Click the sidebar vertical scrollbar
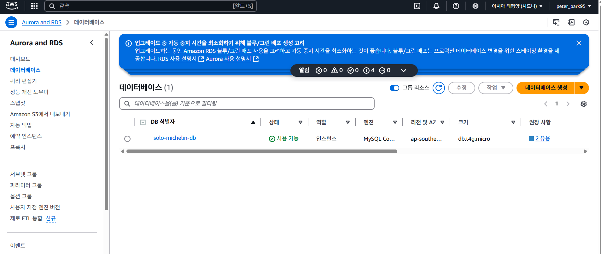Image resolution: width=601 pixels, height=254 pixels. tap(106, 124)
